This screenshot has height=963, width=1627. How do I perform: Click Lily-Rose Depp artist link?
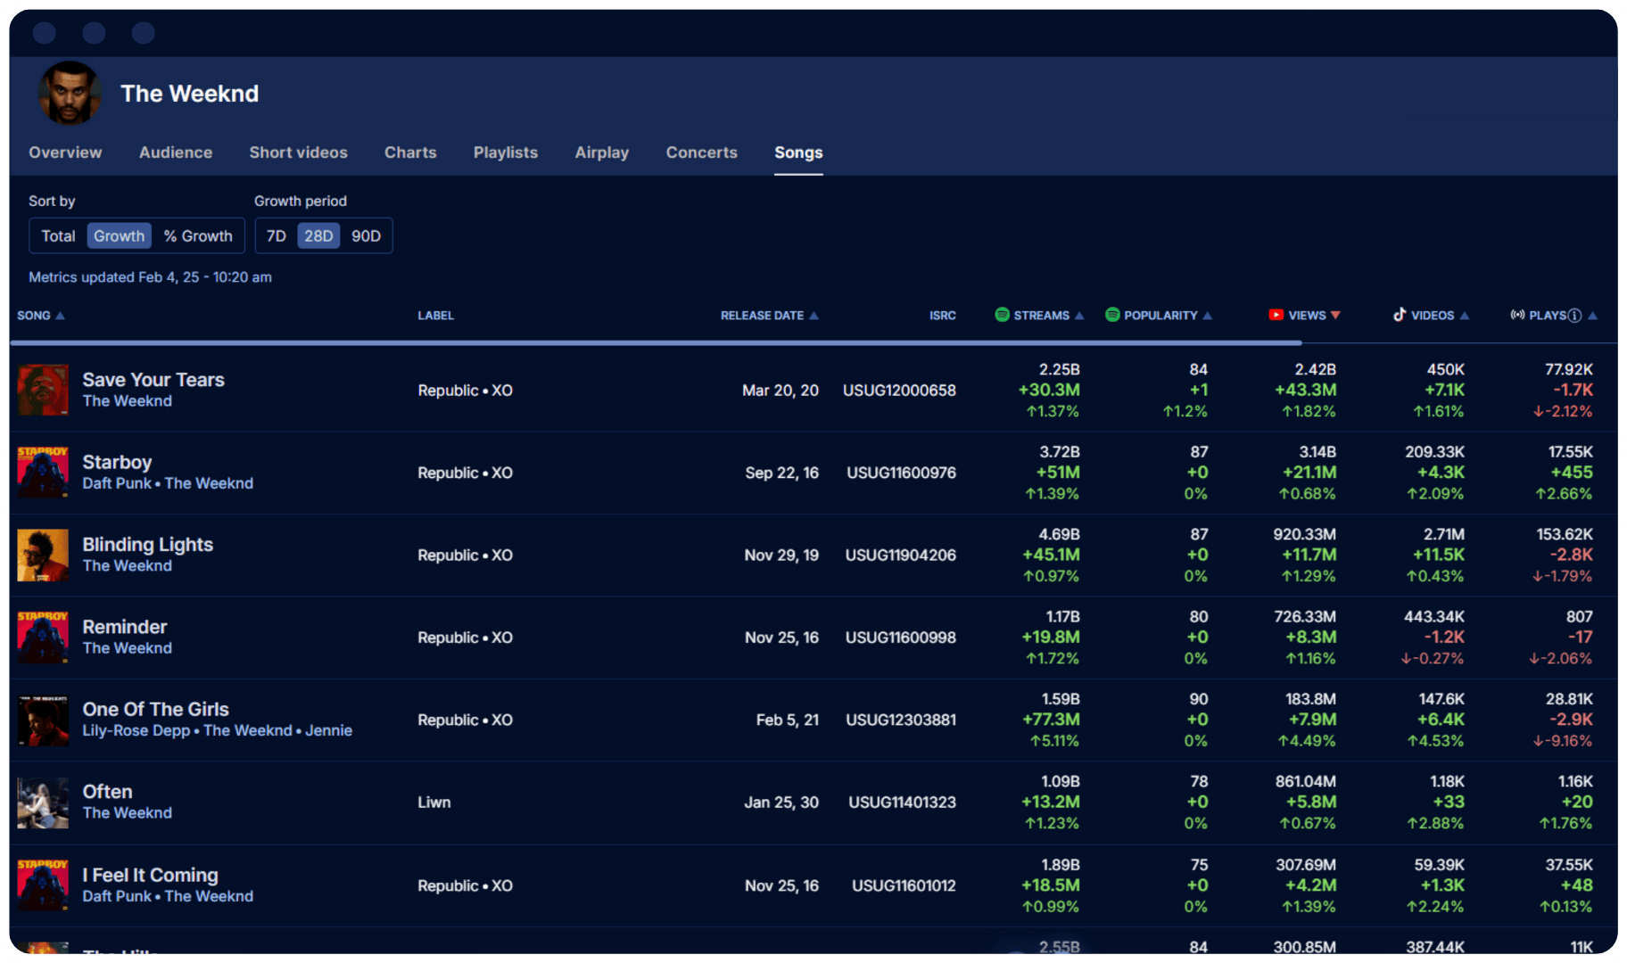pyautogui.click(x=136, y=730)
